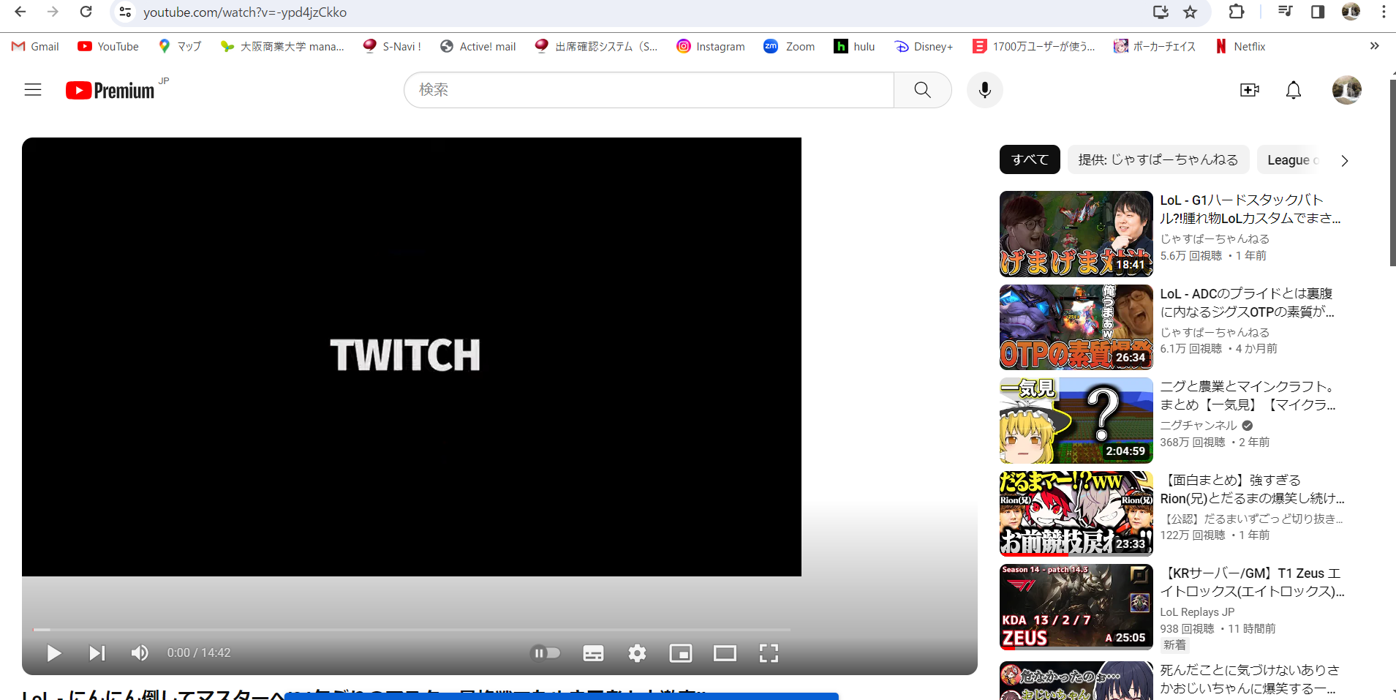
Task: Select the すべて filter chip
Action: click(1030, 159)
